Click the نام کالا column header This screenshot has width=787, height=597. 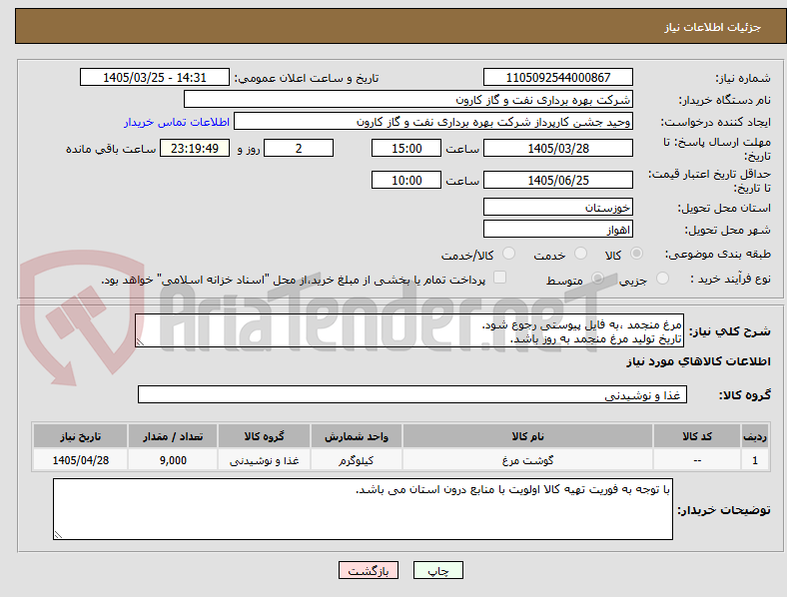(527, 436)
